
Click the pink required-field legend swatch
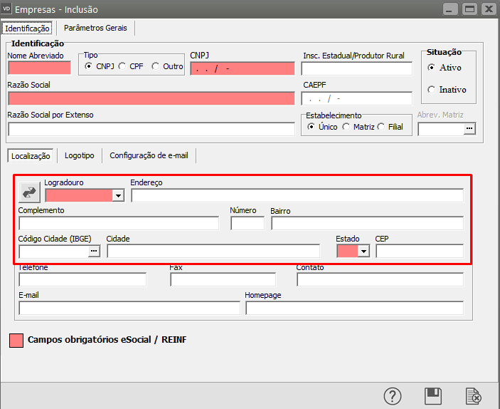16,340
